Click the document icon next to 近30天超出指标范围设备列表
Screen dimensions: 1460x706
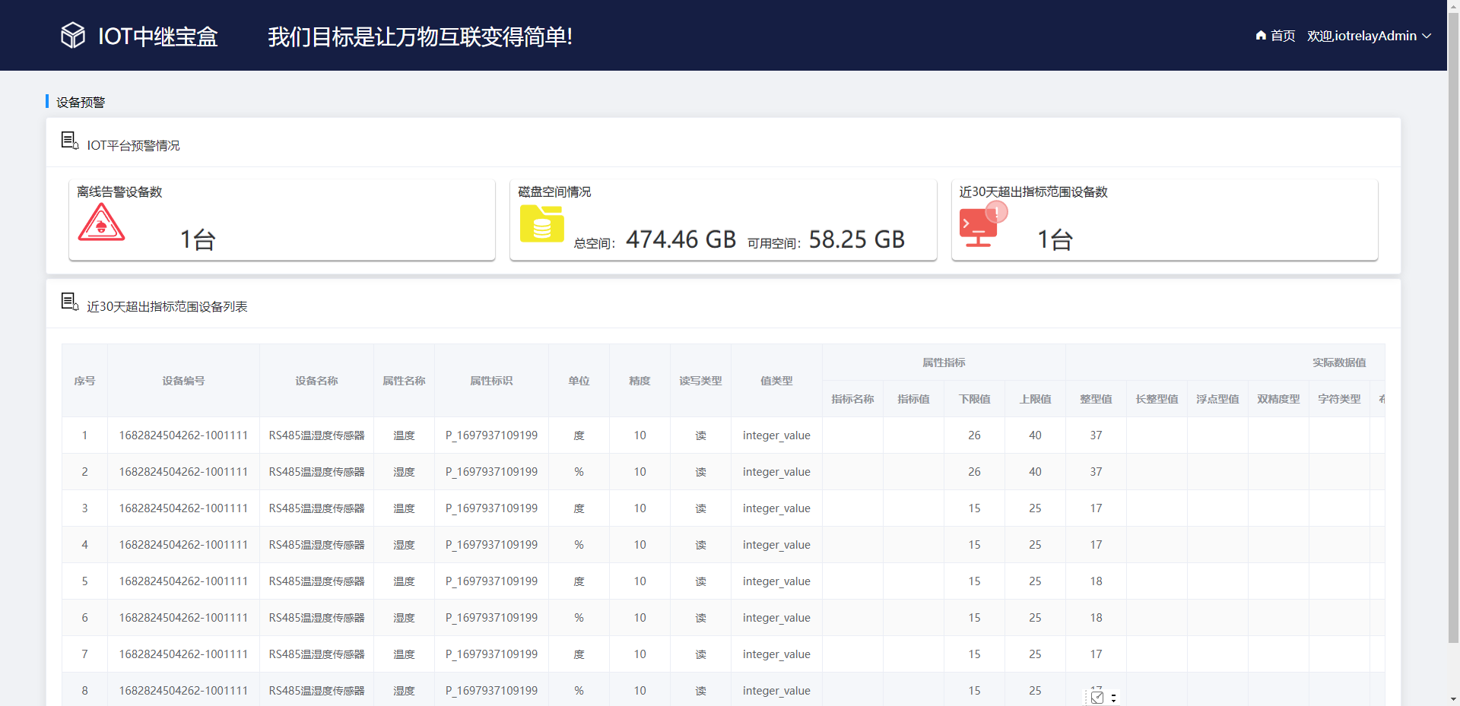[x=68, y=302]
